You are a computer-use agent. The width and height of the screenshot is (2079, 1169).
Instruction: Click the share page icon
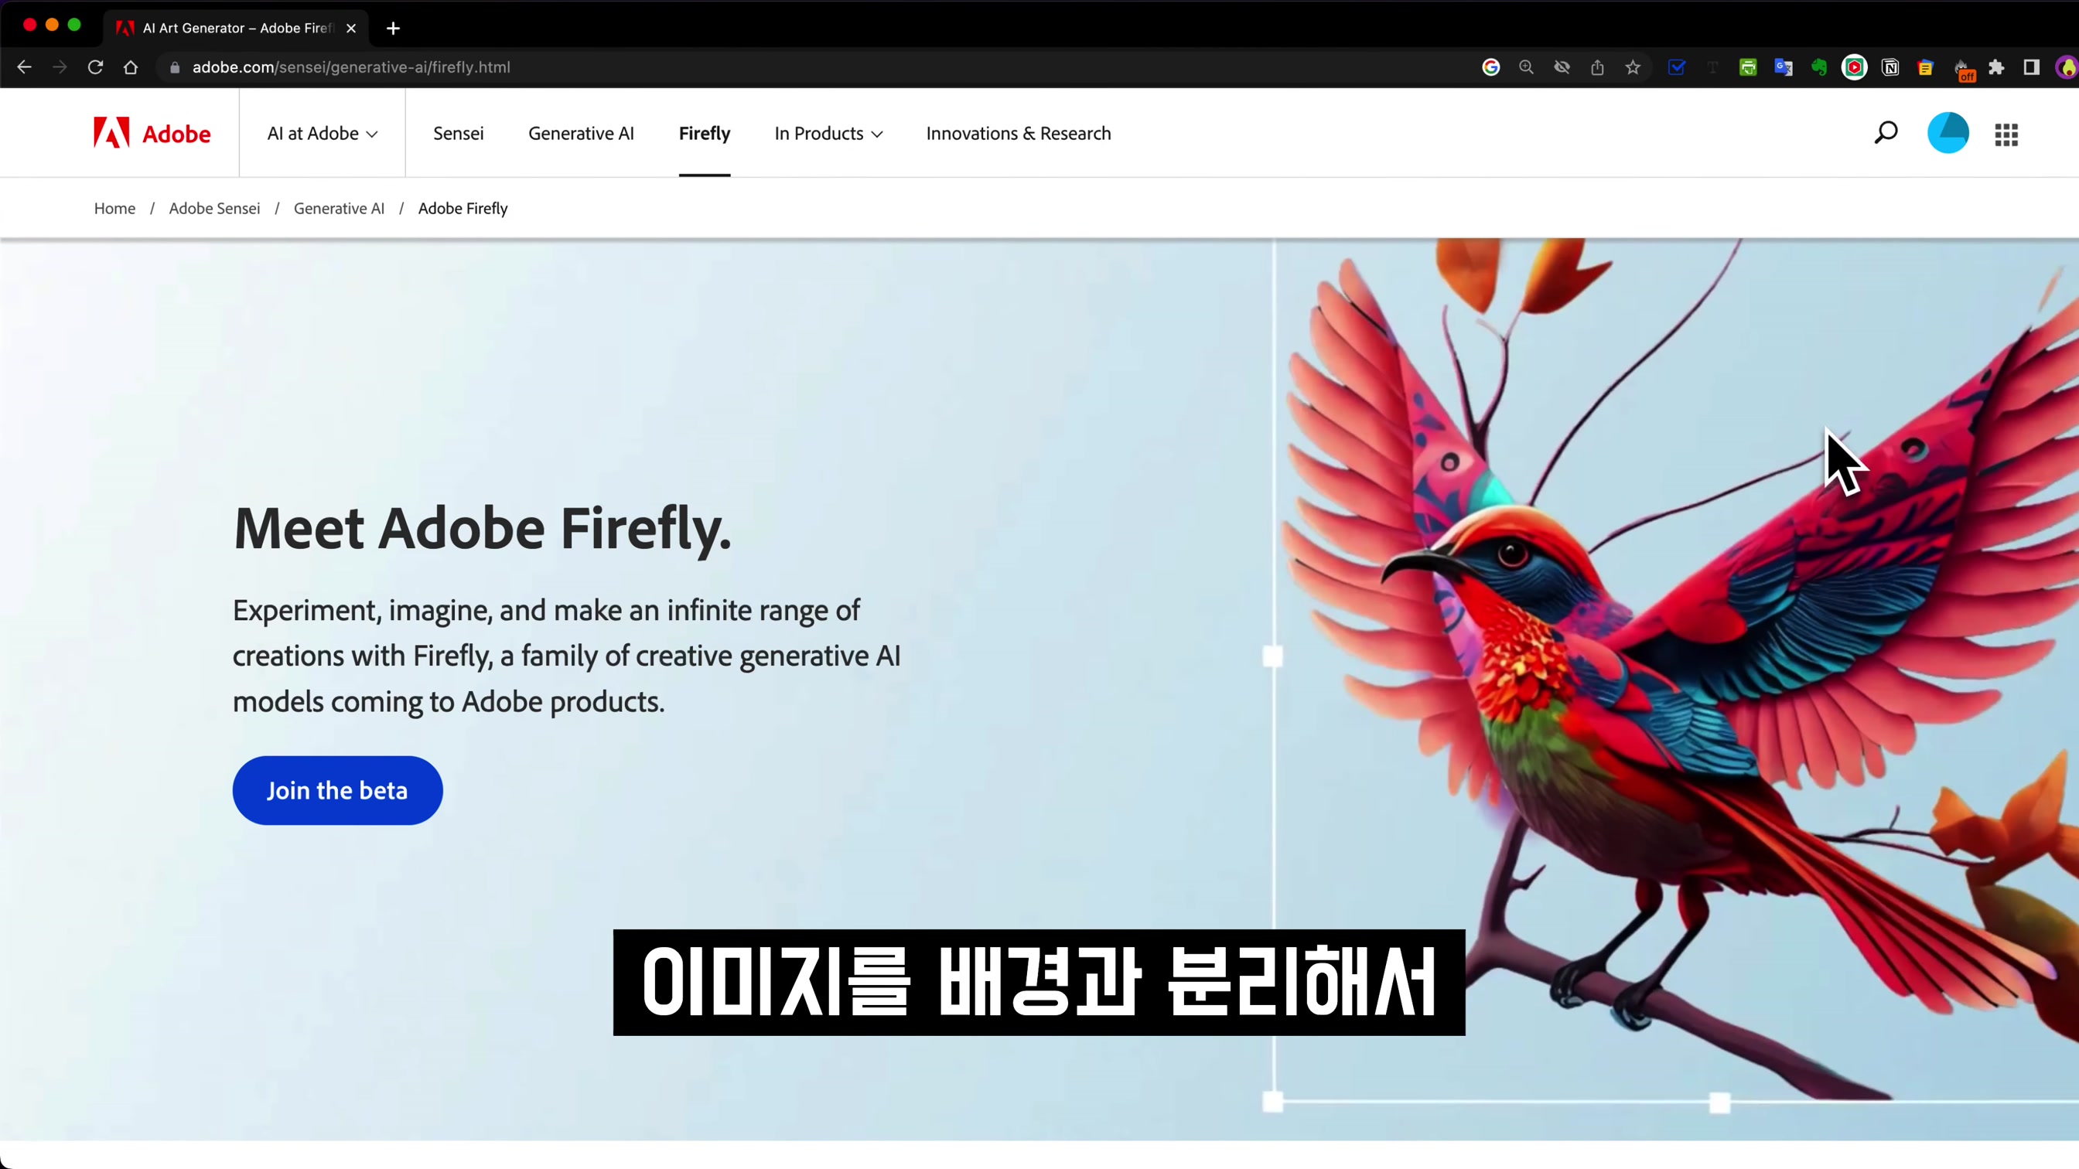[x=1597, y=67]
